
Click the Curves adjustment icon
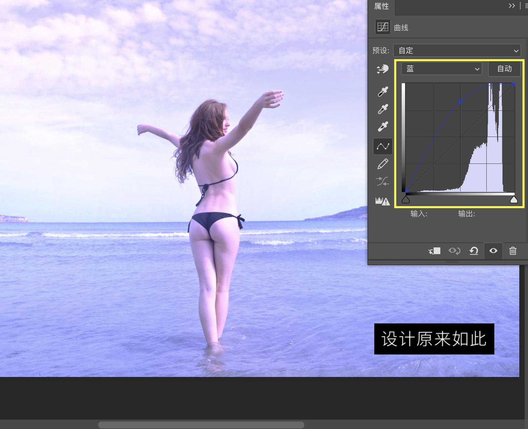[383, 27]
